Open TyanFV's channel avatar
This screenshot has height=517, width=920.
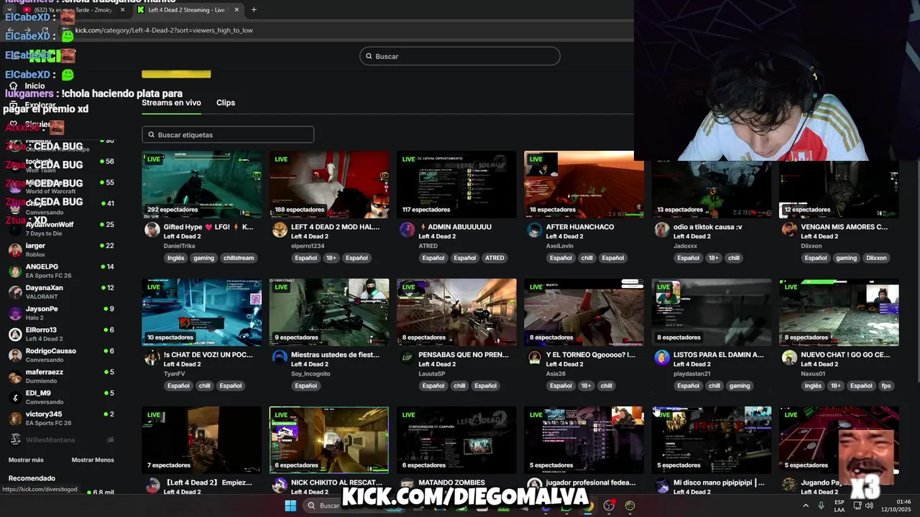click(152, 358)
